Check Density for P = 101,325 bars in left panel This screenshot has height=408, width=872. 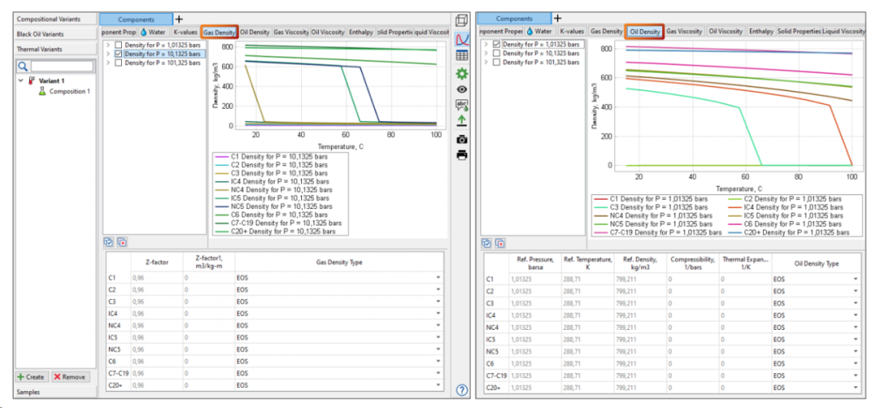[x=119, y=62]
